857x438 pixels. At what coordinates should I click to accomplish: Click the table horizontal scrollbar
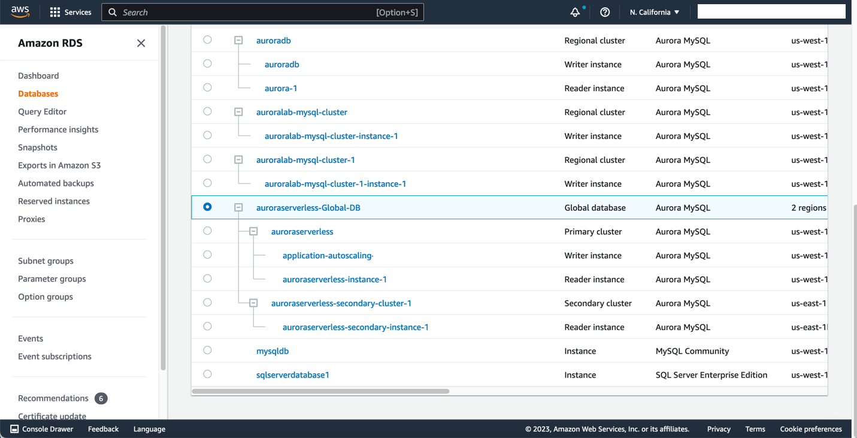point(320,391)
